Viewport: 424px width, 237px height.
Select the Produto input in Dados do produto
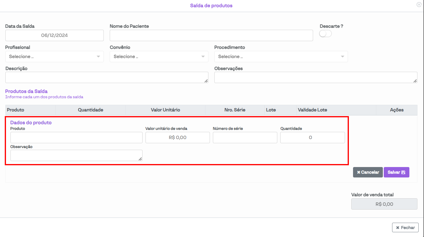76,138
